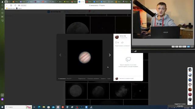The height and width of the screenshot is (109, 195).
Task: Switch to the browser tab with the green play icon
Action: (x=67, y=2)
